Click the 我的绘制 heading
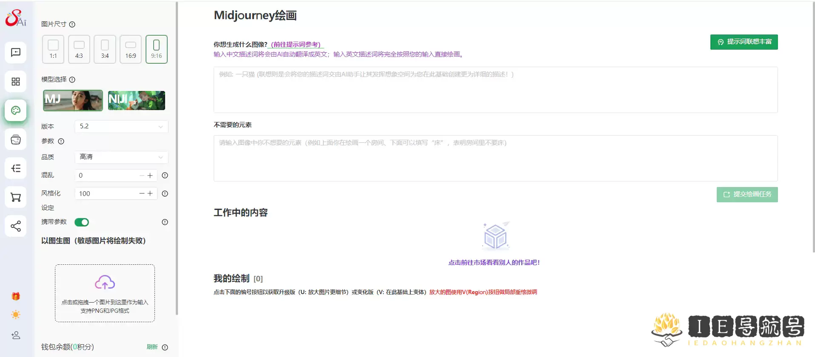The image size is (815, 357). (232, 278)
